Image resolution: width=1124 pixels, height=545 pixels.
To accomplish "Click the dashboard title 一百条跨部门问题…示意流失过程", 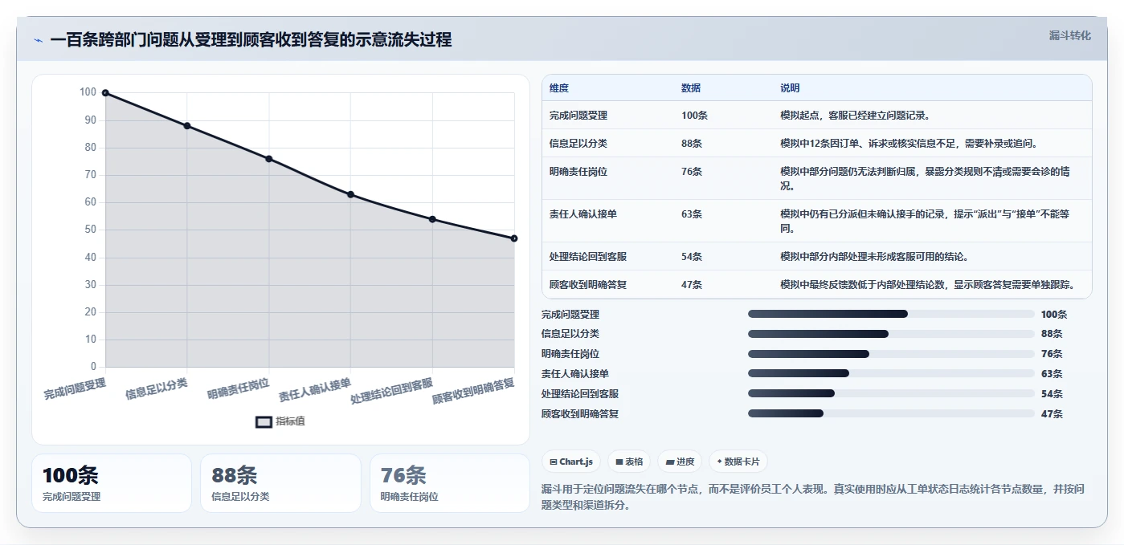I will (x=251, y=40).
